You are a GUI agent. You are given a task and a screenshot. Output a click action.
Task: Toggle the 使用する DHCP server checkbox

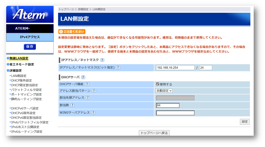point(158,84)
